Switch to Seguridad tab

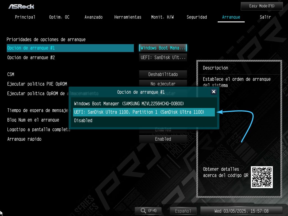[x=197, y=17]
